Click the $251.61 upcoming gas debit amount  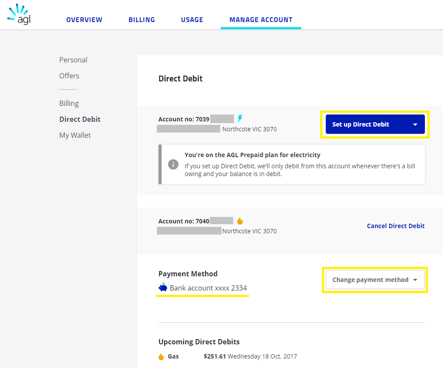[215, 356]
